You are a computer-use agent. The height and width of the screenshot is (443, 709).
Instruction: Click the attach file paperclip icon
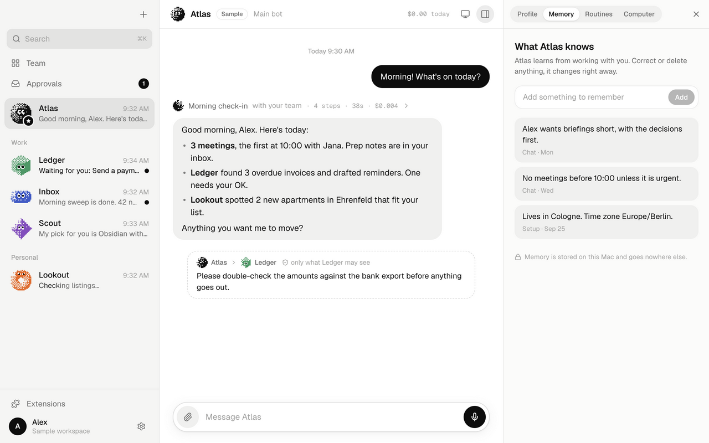click(188, 417)
